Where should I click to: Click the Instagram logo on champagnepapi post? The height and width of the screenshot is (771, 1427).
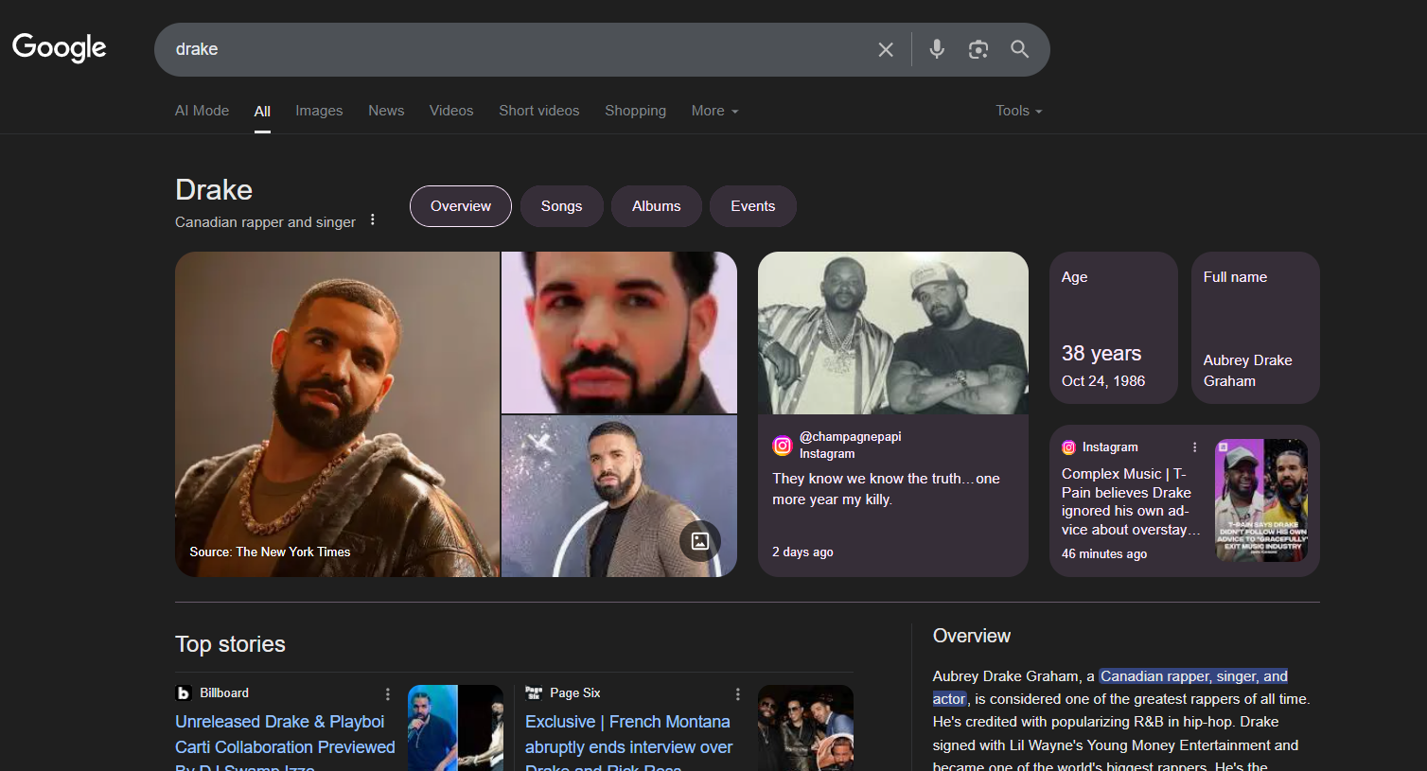click(783, 446)
